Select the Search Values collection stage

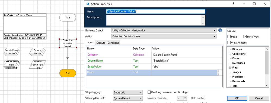point(12,52)
